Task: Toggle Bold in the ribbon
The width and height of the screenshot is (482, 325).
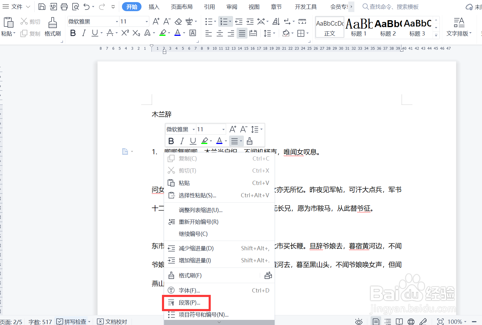Action: (x=73, y=33)
